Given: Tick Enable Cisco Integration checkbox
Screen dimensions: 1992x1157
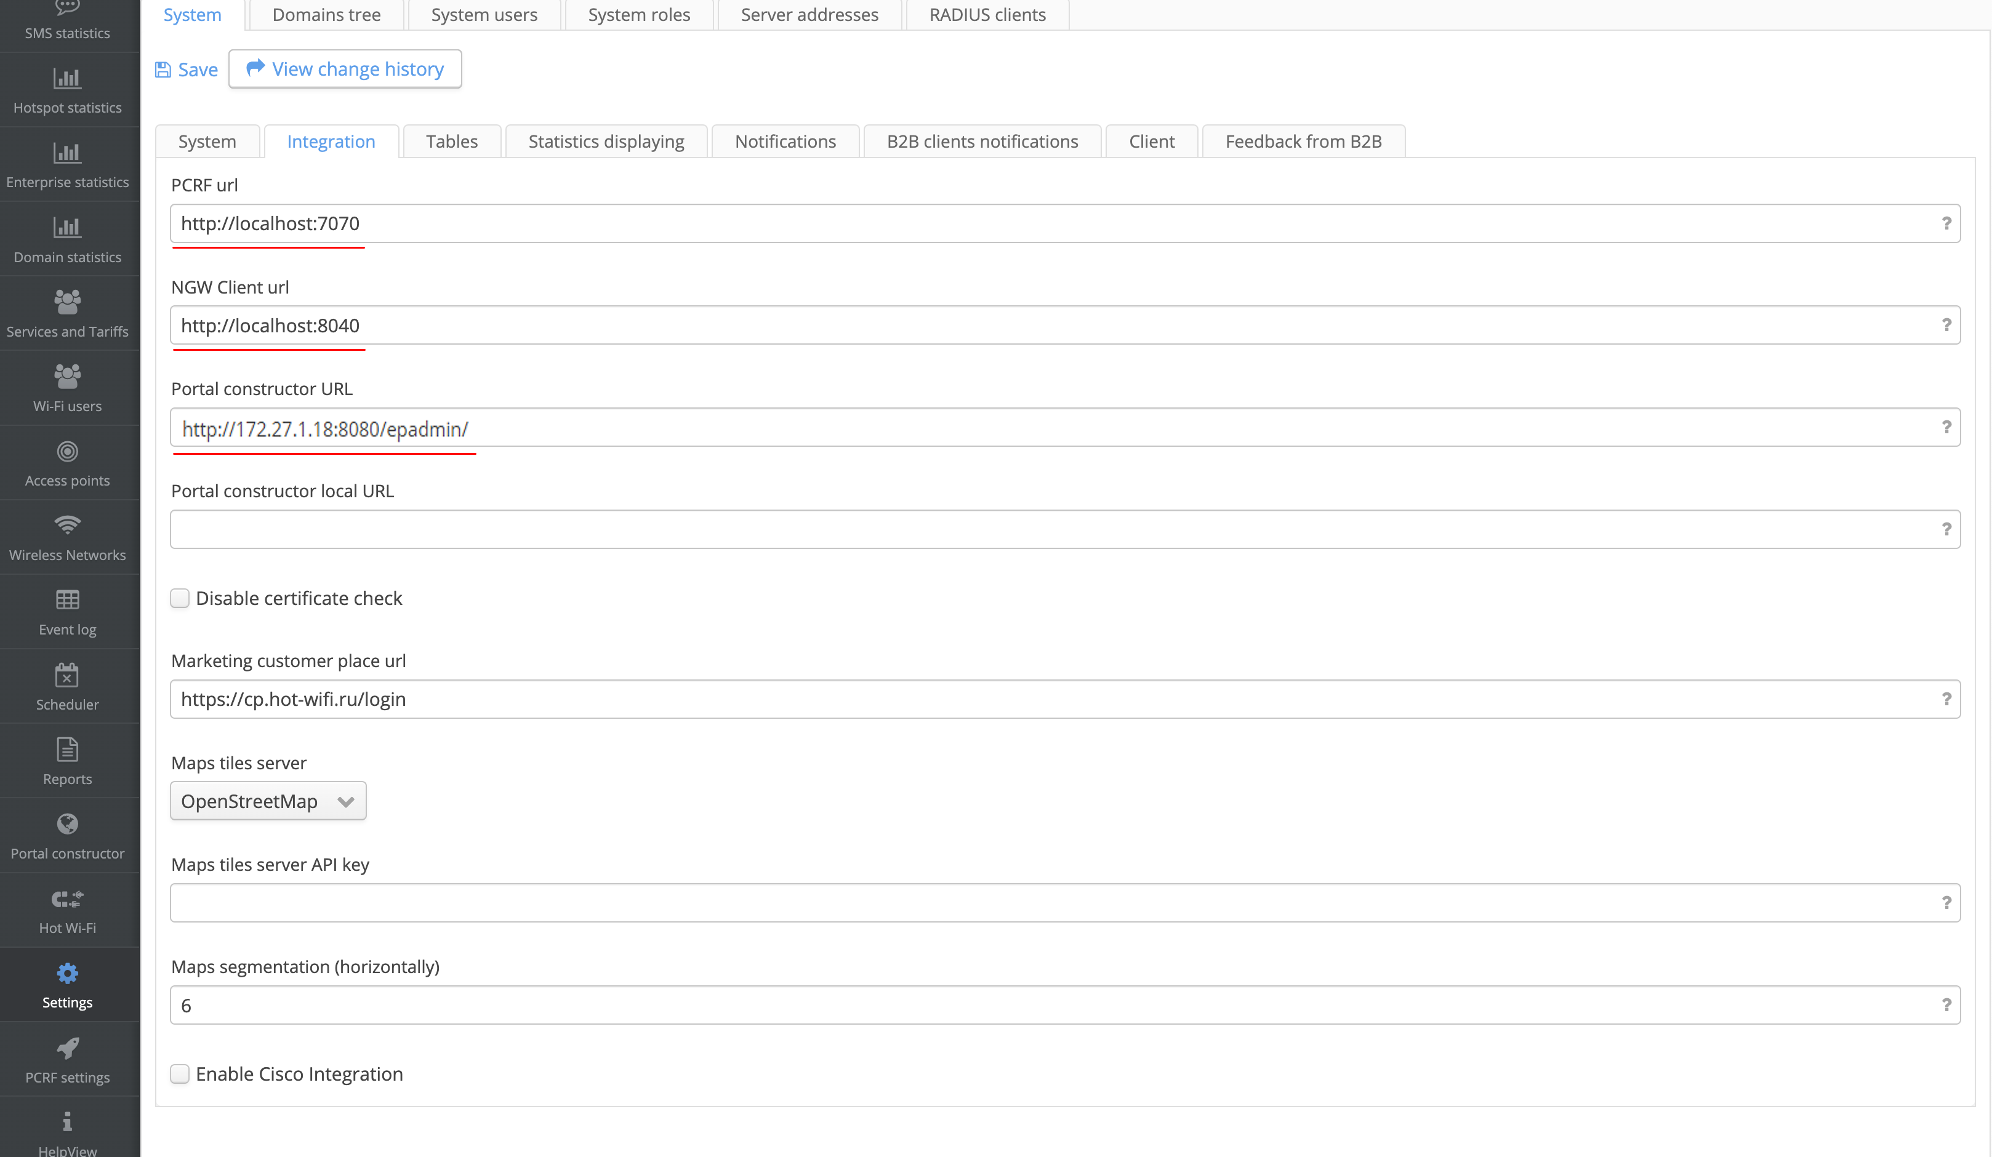Looking at the screenshot, I should (x=180, y=1073).
